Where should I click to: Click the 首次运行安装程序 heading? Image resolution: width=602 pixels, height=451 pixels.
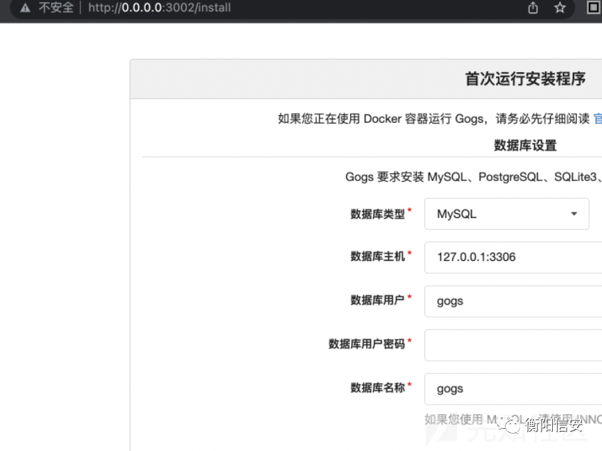coord(525,79)
